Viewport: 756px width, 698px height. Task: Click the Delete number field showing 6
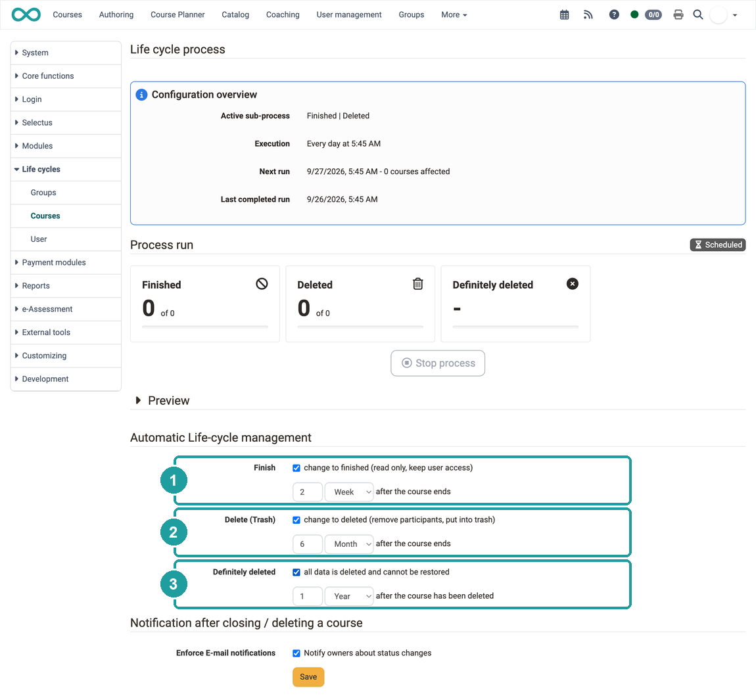tap(308, 544)
